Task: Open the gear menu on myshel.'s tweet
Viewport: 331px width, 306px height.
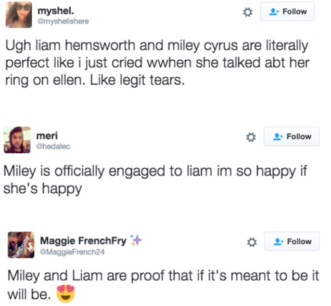Action: coord(248,11)
